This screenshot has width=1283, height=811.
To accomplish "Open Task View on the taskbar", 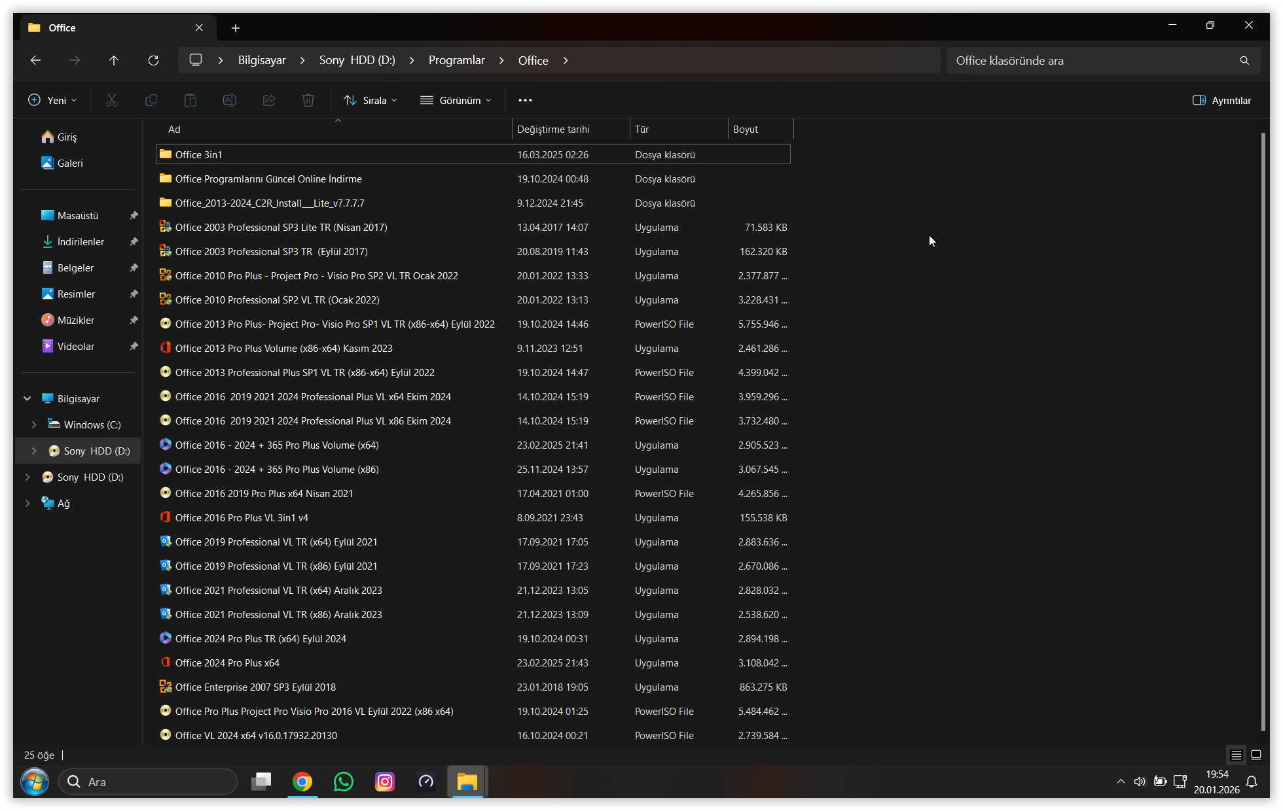I will pos(261,782).
